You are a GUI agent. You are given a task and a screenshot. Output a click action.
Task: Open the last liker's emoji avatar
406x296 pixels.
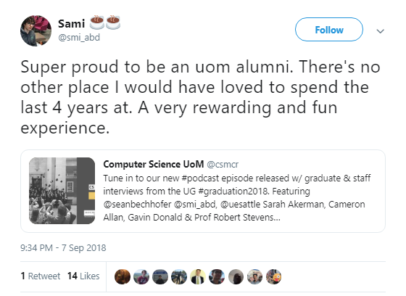(x=274, y=276)
